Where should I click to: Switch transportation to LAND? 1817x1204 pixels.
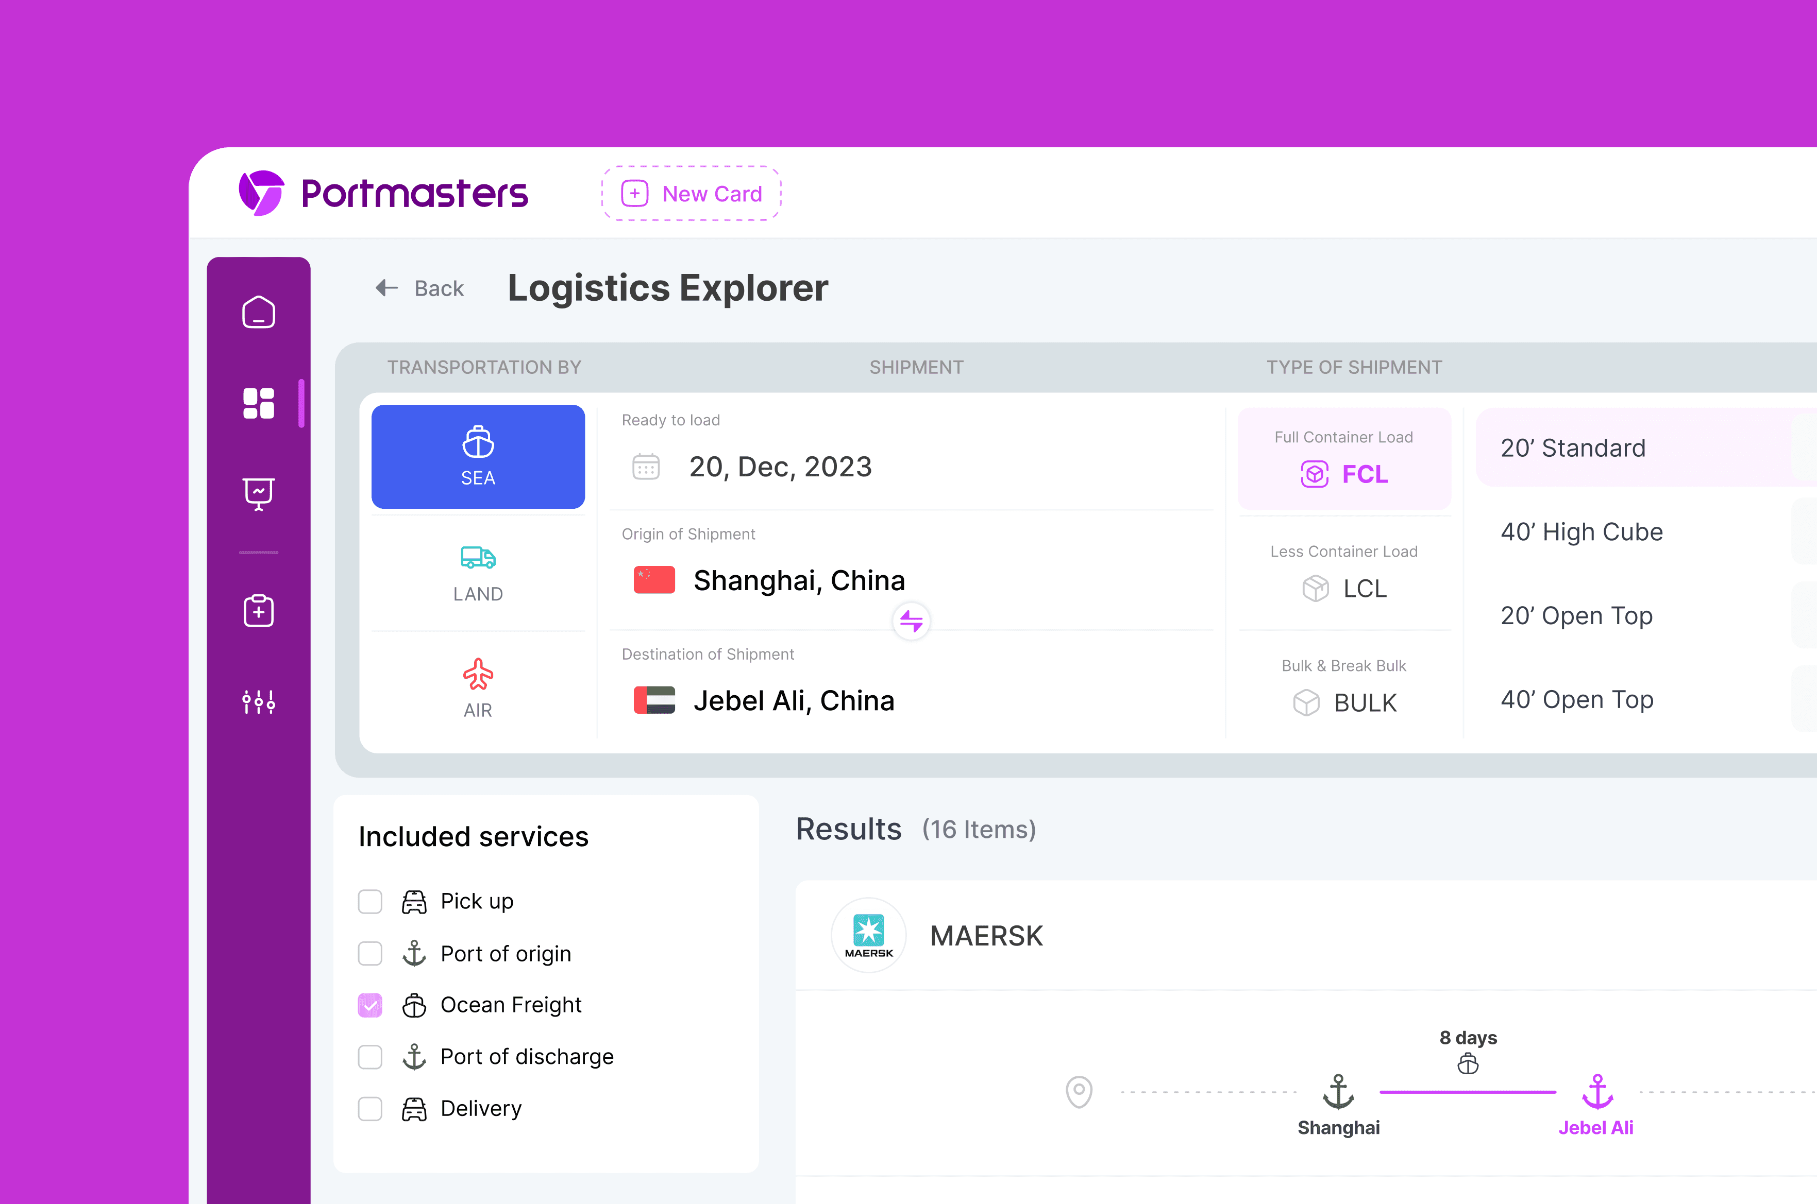tap(478, 573)
